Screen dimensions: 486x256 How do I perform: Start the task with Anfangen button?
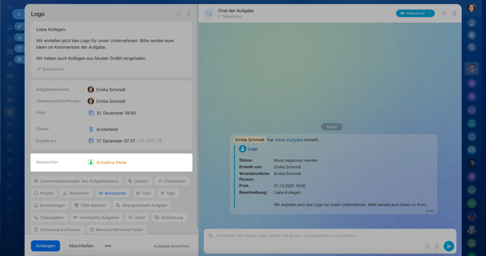(x=46, y=246)
